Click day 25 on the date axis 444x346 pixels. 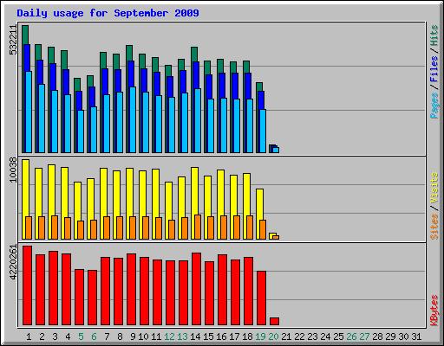point(338,336)
